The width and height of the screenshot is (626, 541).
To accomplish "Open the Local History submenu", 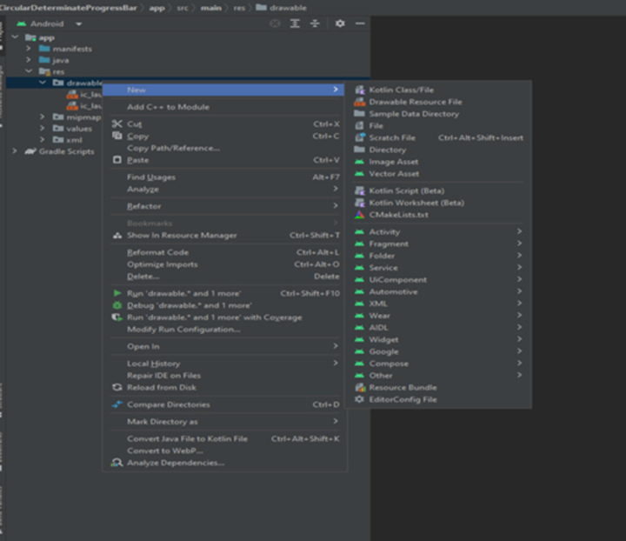I will tap(225, 364).
